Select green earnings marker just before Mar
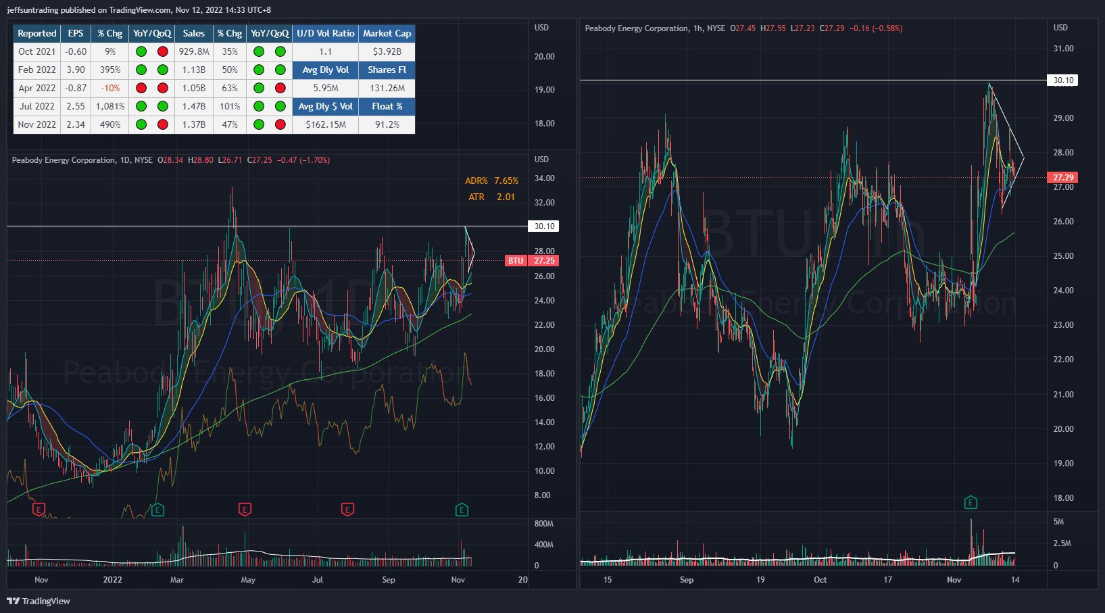The width and height of the screenshot is (1105, 613). [x=157, y=509]
